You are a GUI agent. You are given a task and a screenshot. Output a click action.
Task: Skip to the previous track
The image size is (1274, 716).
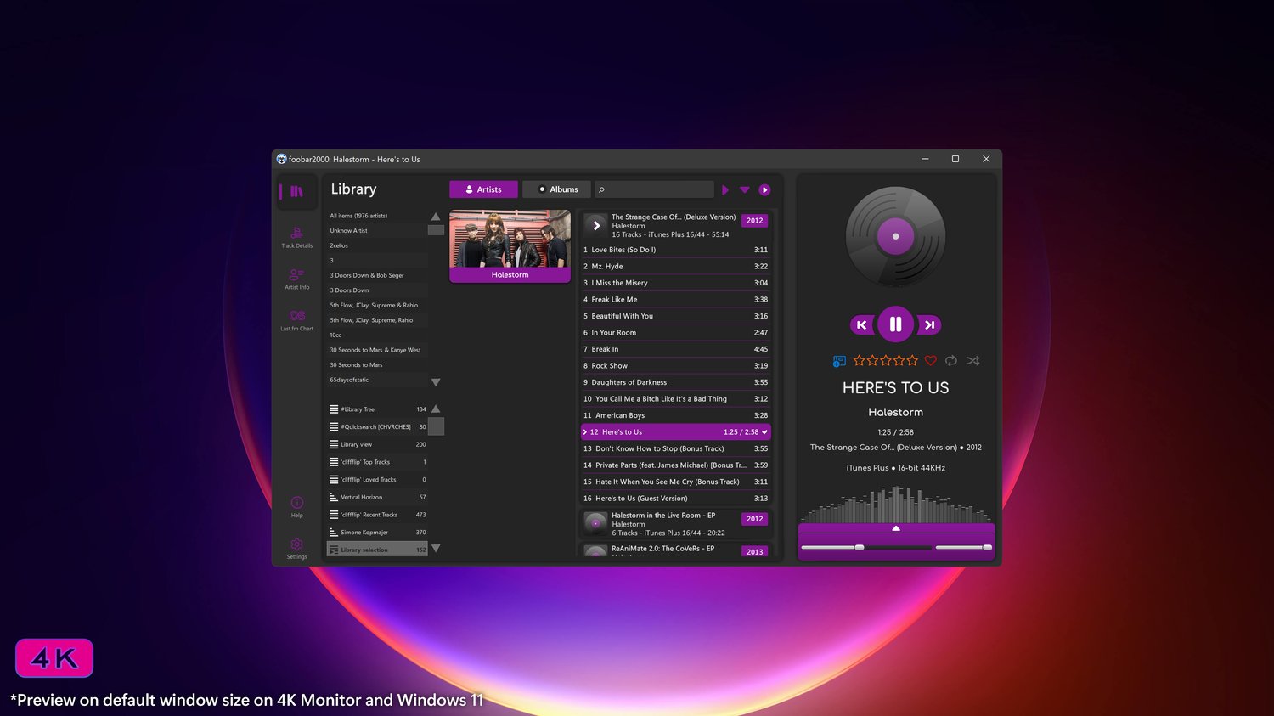pyautogui.click(x=862, y=324)
